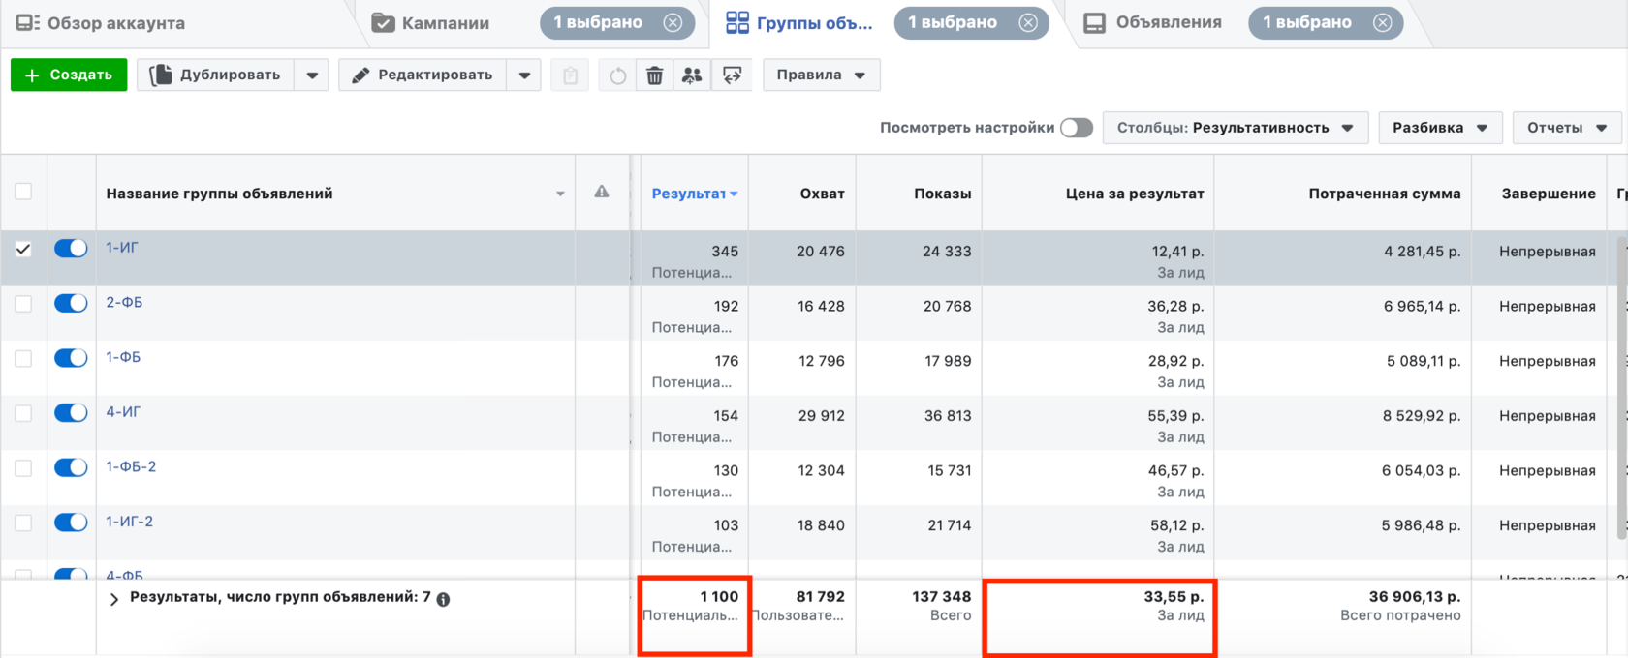The width and height of the screenshot is (1628, 658).
Task: Click the Название группы объявлений header
Action: pos(220,194)
